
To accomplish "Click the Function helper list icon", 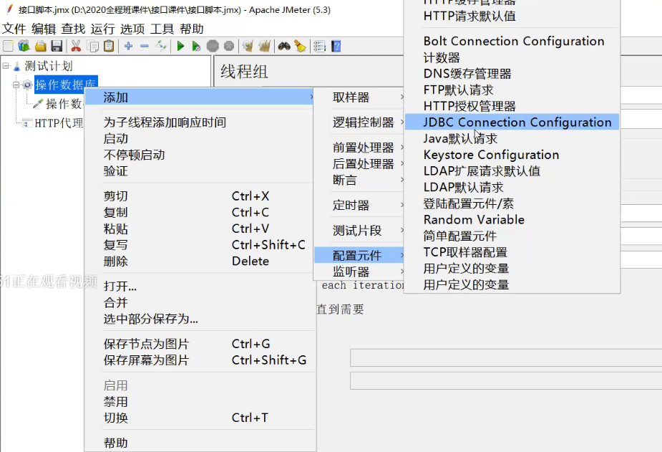I will coord(319,46).
